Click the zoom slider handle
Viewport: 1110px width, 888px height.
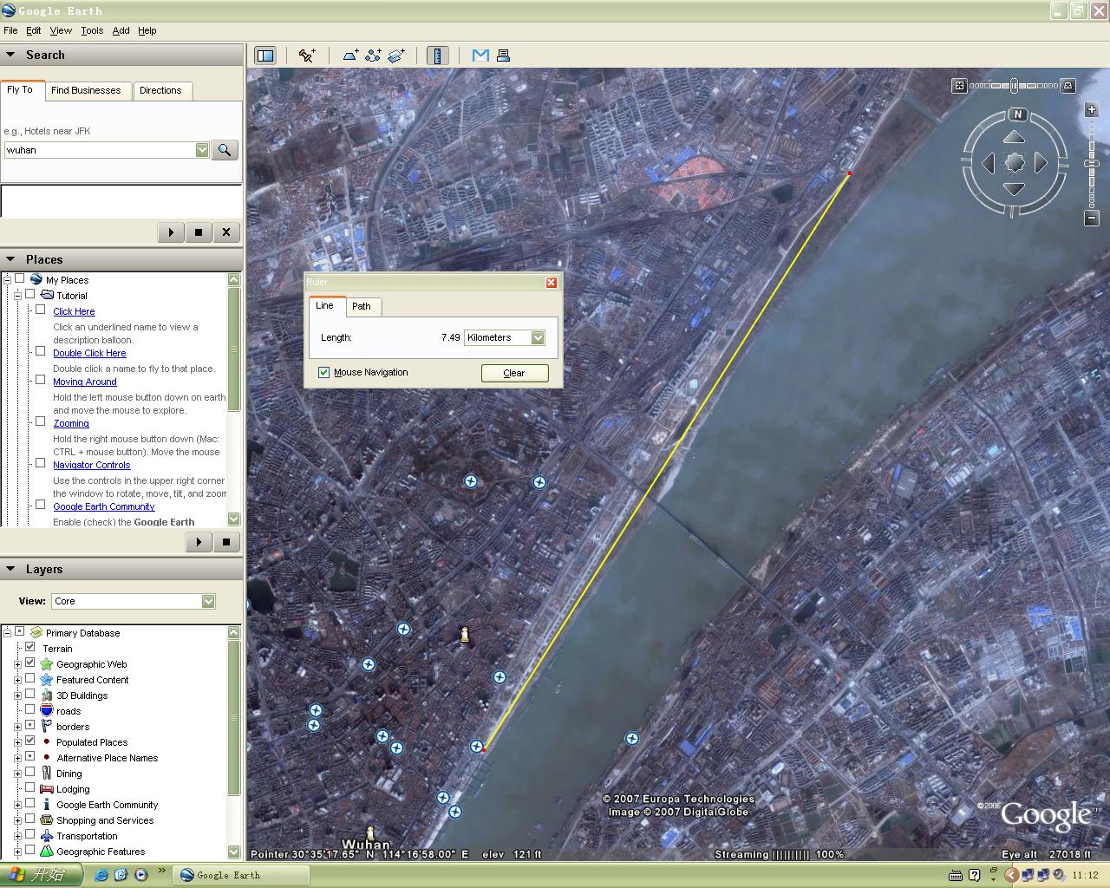[x=1092, y=163]
